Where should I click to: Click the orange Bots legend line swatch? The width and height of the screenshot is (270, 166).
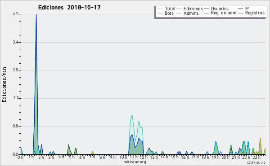[160, 13]
